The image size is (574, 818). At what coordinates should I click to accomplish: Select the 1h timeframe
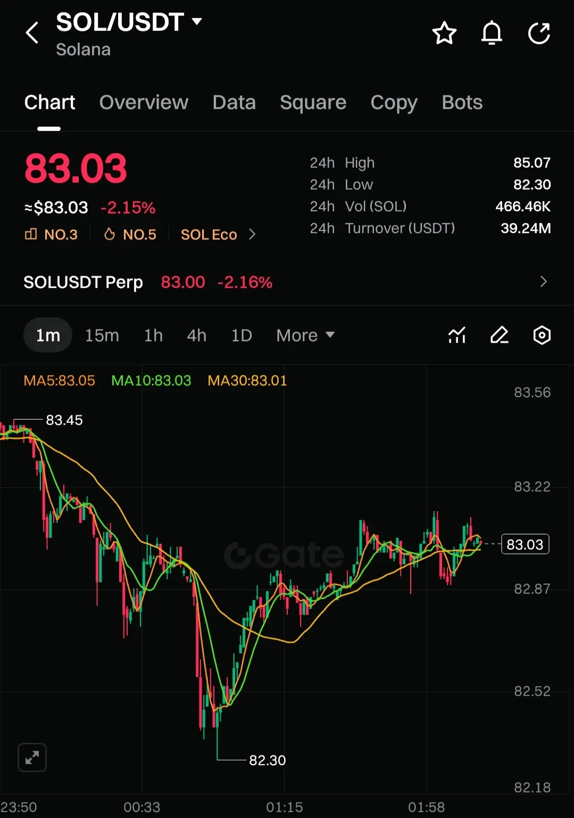point(153,336)
